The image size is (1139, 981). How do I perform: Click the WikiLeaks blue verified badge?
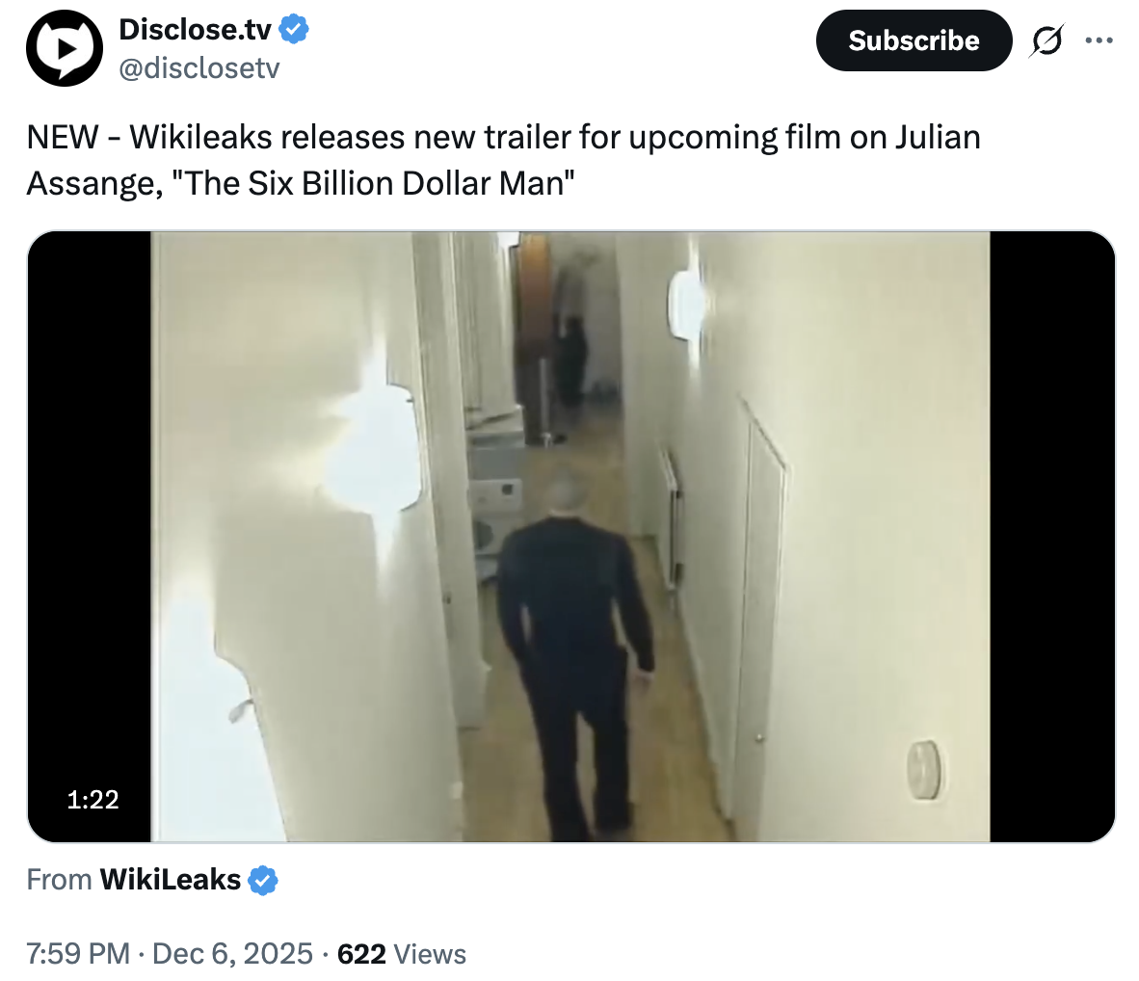coord(263,880)
